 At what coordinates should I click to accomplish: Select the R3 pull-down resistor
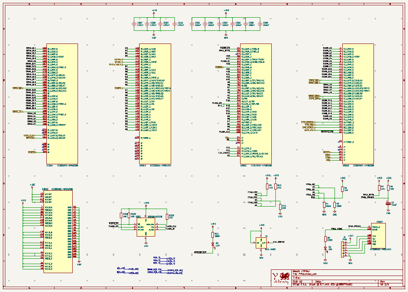coord(335,205)
